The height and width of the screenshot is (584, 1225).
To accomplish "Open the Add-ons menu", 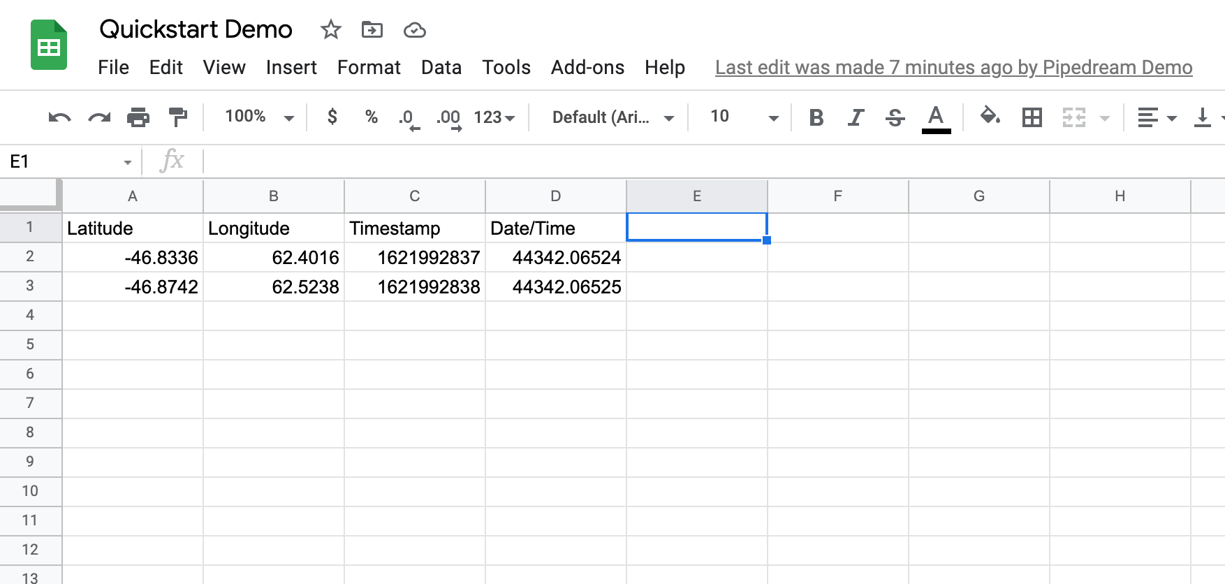I will pyautogui.click(x=587, y=68).
